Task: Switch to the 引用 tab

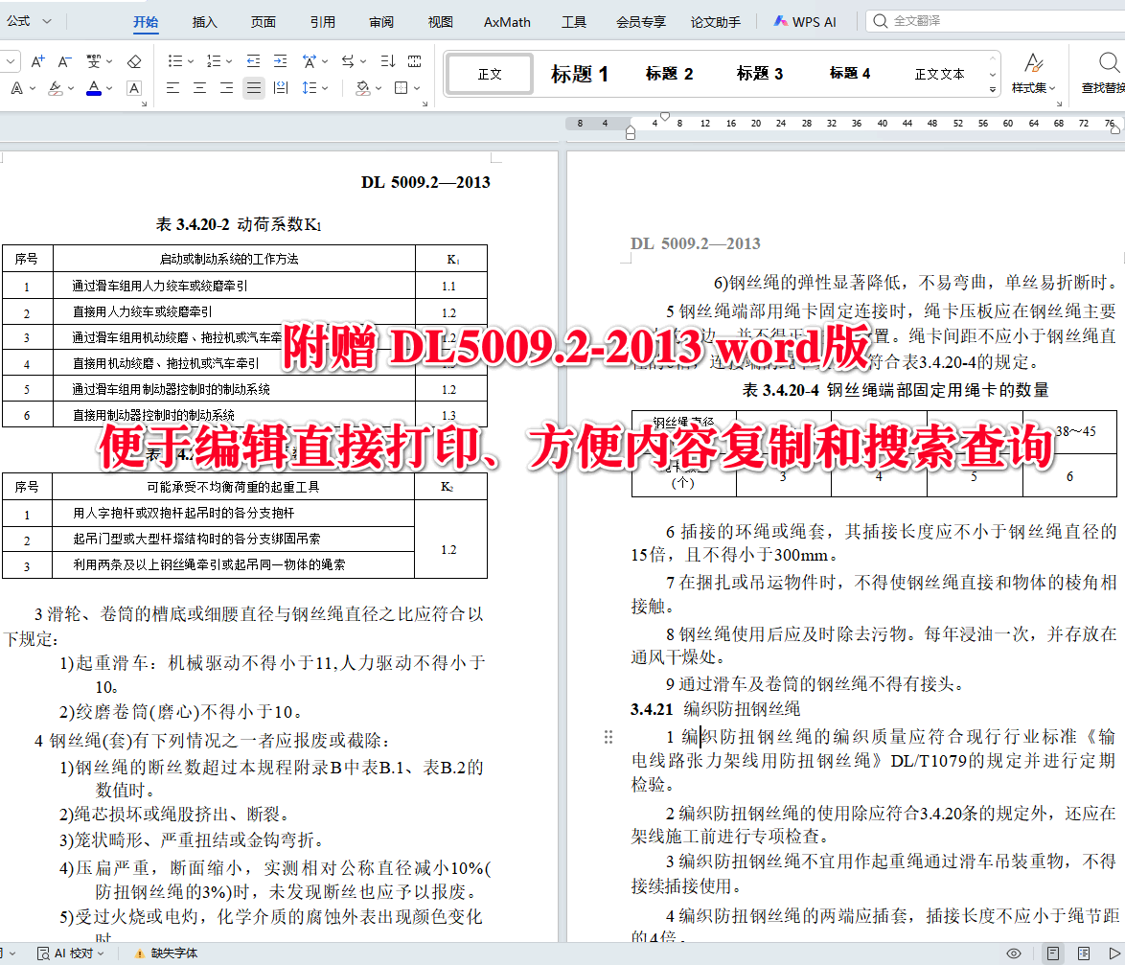Action: click(323, 22)
